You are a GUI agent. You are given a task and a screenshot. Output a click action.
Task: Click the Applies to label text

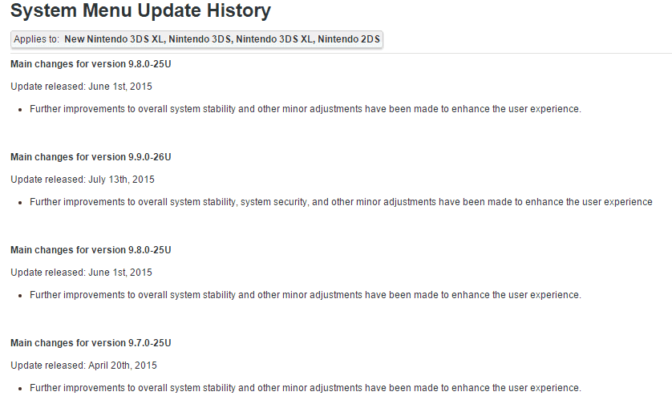(x=36, y=39)
